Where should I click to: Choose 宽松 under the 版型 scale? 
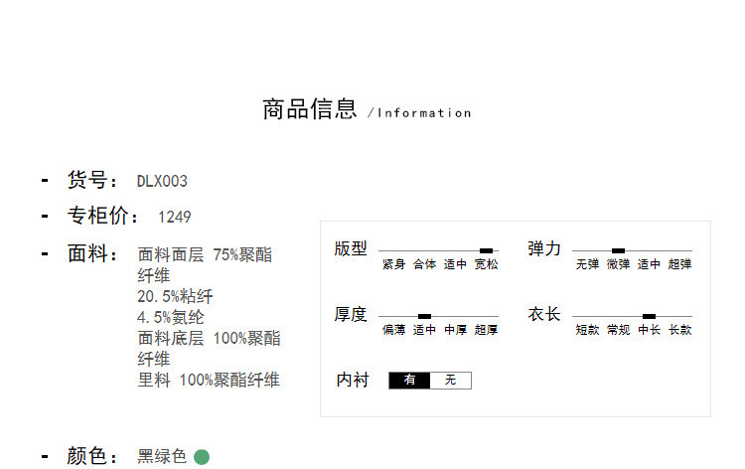click(486, 264)
